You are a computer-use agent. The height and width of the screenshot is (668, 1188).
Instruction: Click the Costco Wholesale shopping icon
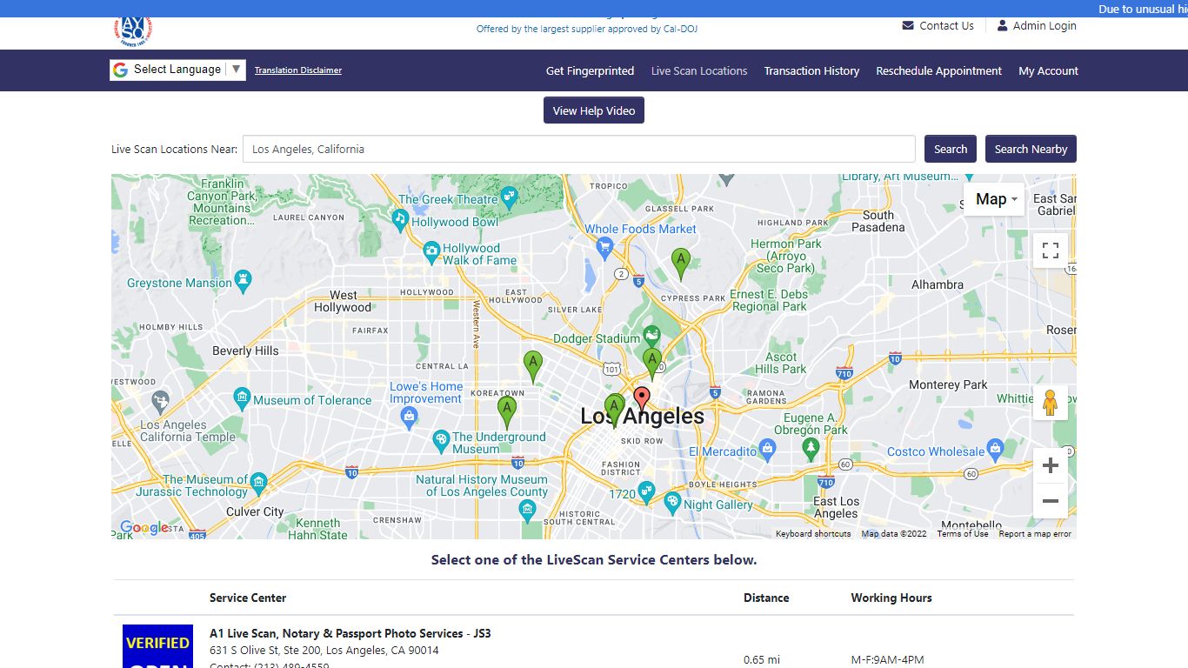[x=996, y=449]
